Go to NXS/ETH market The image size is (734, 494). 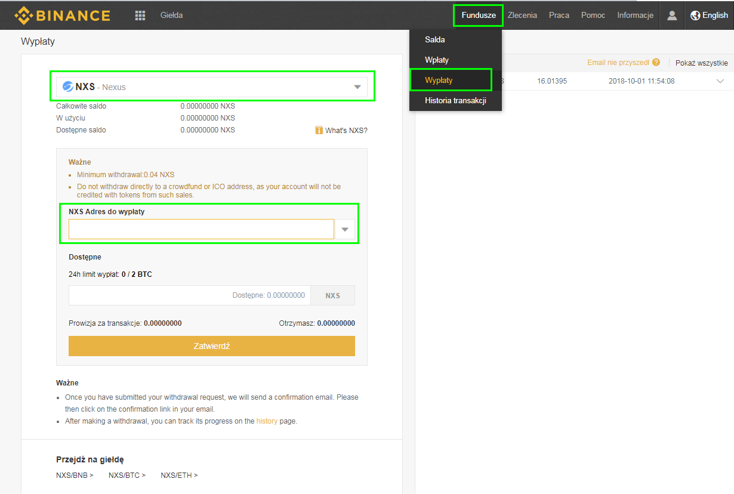(x=179, y=476)
